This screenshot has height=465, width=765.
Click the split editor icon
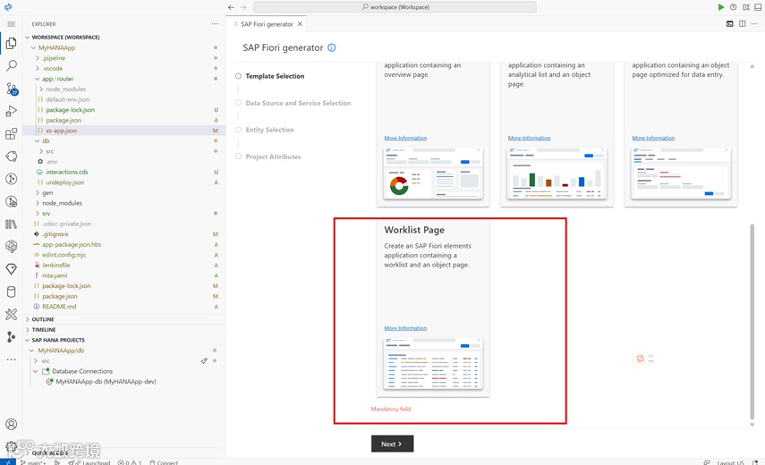[x=742, y=24]
